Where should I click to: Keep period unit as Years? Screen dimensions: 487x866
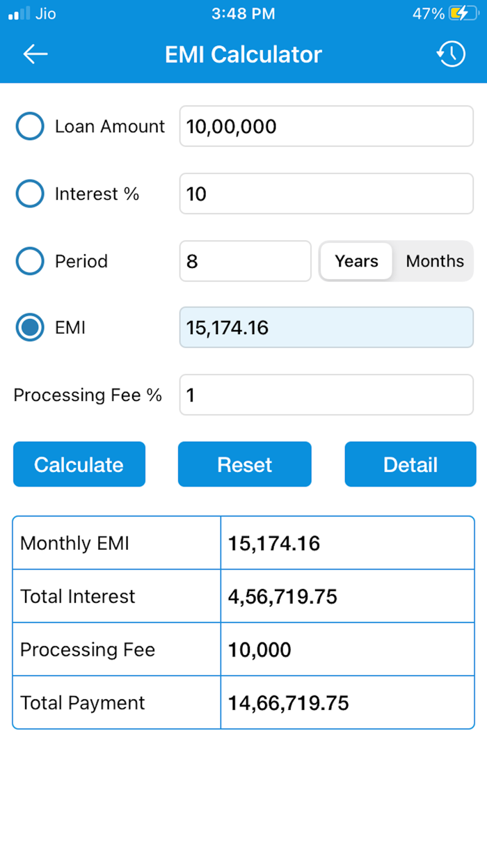coord(356,261)
